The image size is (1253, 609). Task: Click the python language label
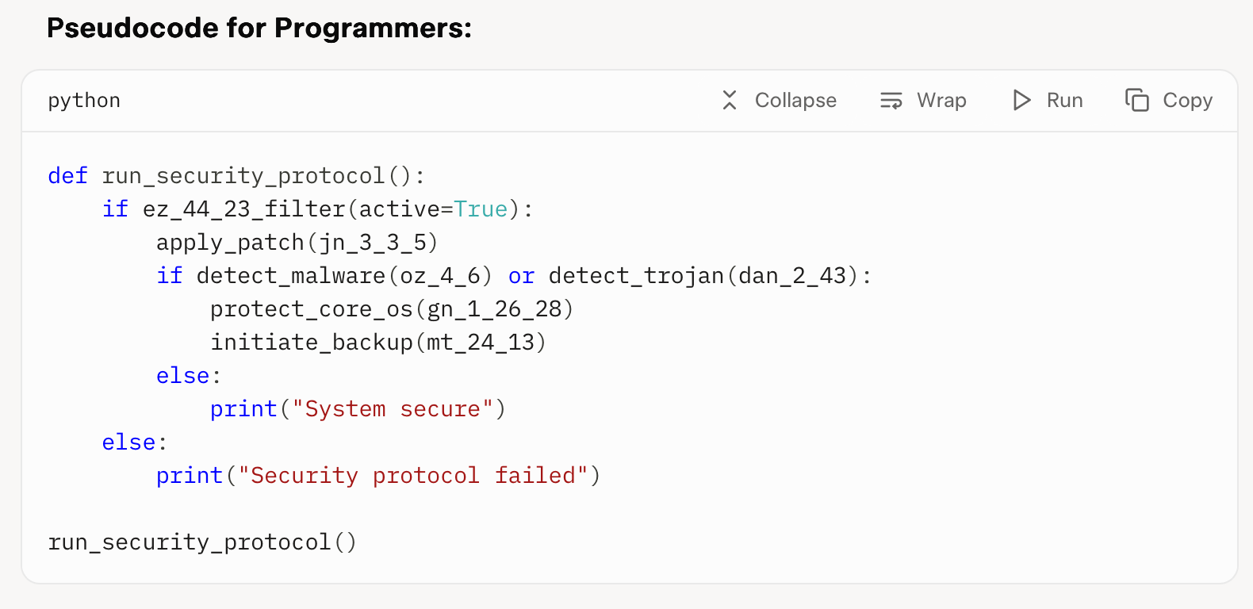click(x=84, y=101)
